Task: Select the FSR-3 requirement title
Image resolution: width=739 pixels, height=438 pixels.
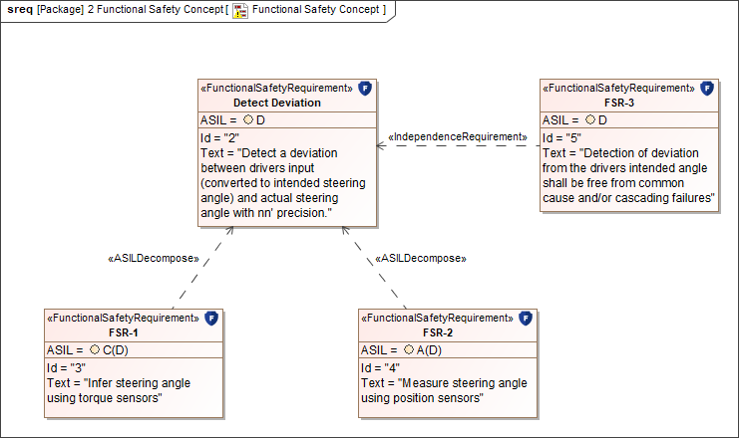Action: pyautogui.click(x=619, y=103)
